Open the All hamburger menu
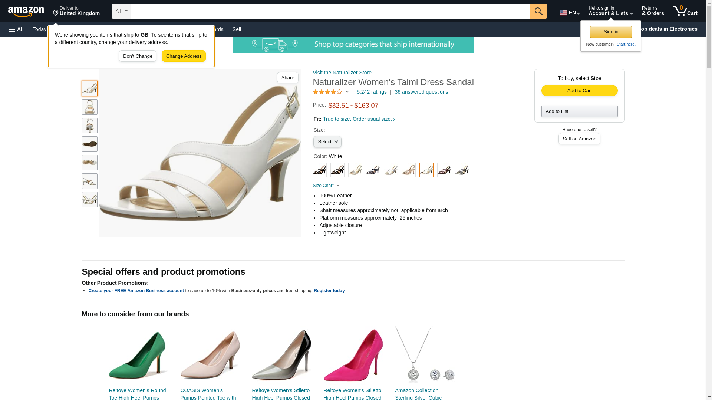Viewport: 712px width, 400px height. 16,29
